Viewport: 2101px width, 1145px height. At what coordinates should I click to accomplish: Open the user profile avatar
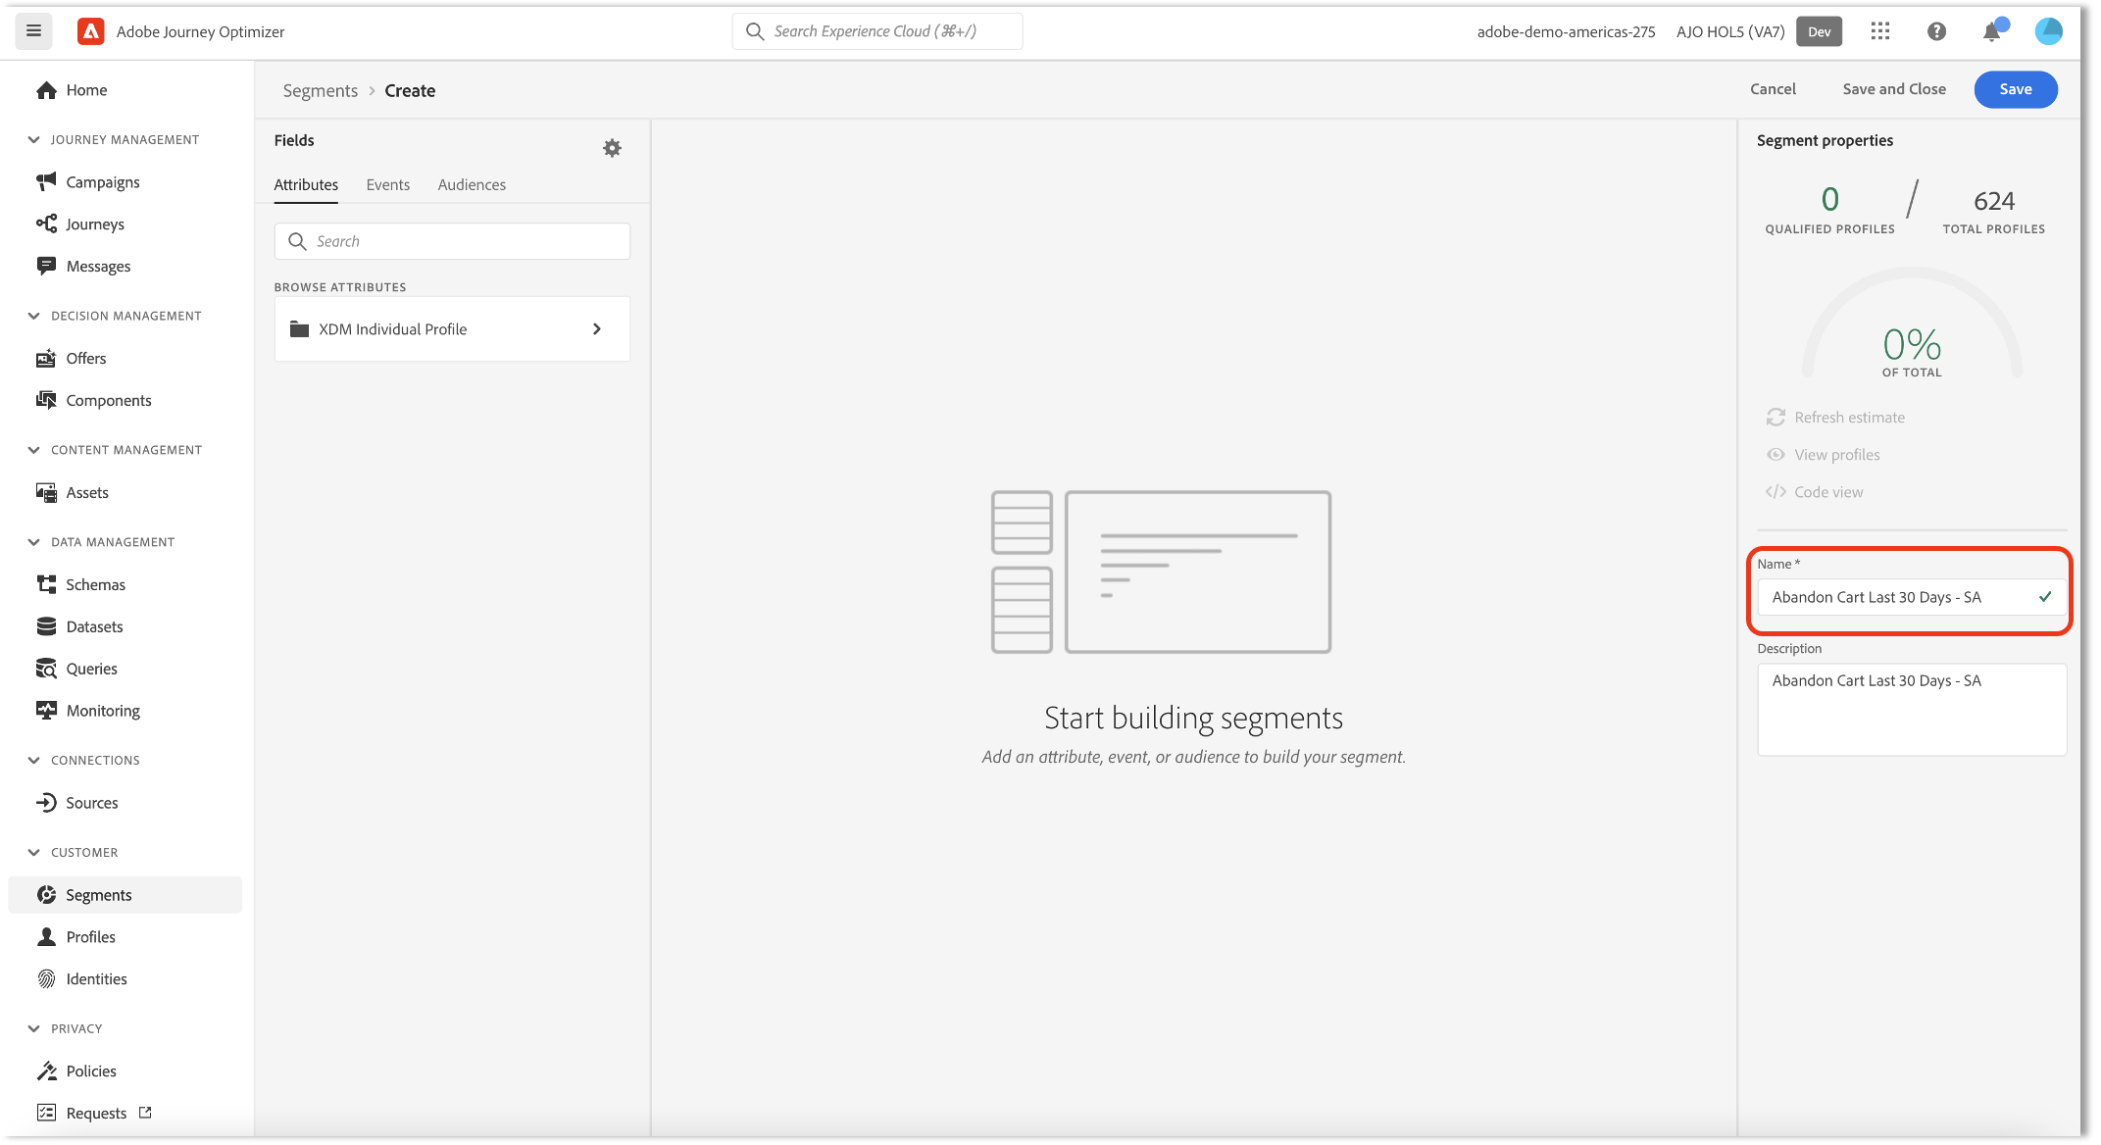pyautogui.click(x=2048, y=31)
